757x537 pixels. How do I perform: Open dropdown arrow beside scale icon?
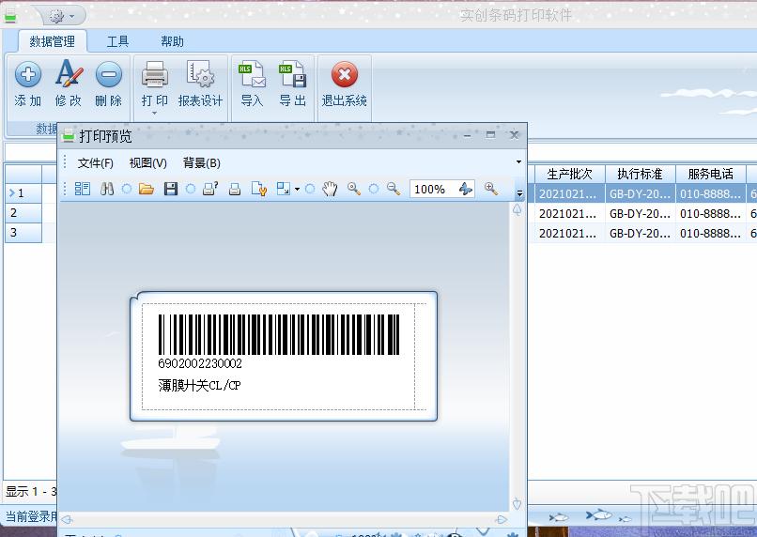(x=297, y=189)
